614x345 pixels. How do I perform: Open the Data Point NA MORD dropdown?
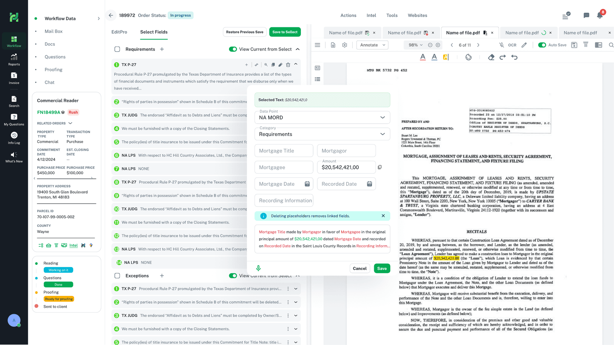(322, 117)
